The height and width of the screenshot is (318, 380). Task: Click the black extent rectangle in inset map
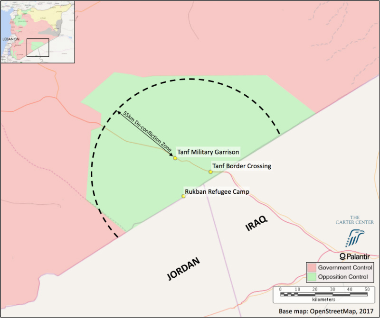[x=38, y=48]
